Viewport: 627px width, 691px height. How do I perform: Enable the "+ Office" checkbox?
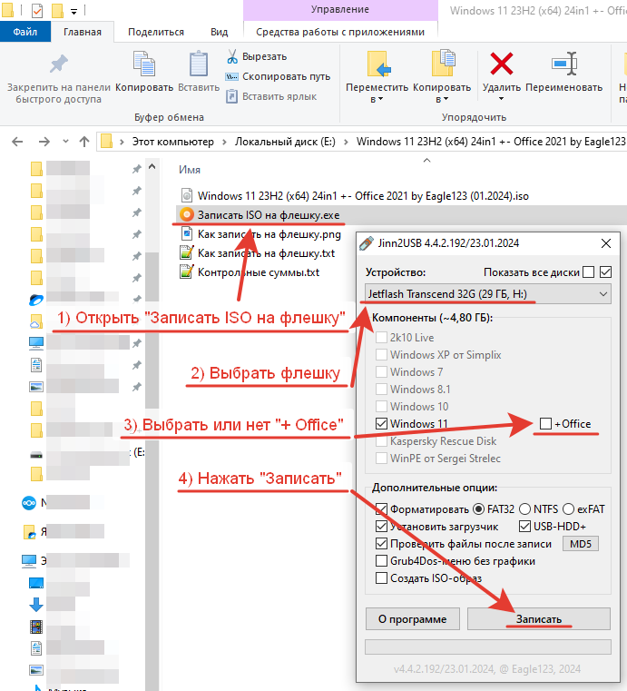[545, 424]
